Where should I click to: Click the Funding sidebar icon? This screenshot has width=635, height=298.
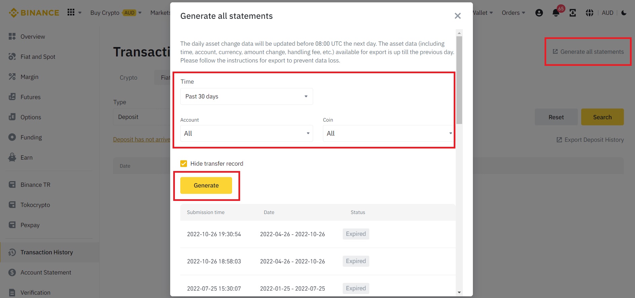[12, 137]
